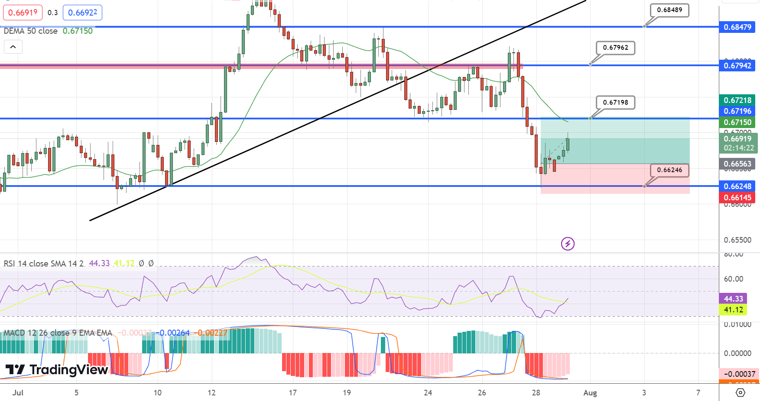
Task: Click the RSI 60.00 scale label
Action: [734, 279]
